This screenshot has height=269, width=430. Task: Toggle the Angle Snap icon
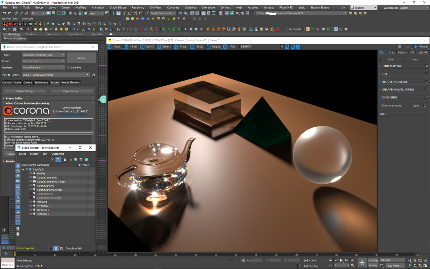[130, 13]
